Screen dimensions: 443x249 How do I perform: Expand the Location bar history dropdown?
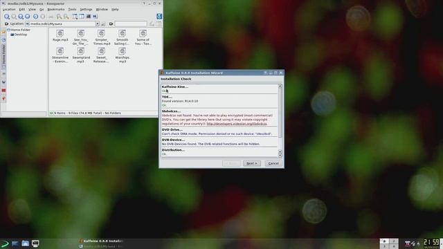(97, 24)
